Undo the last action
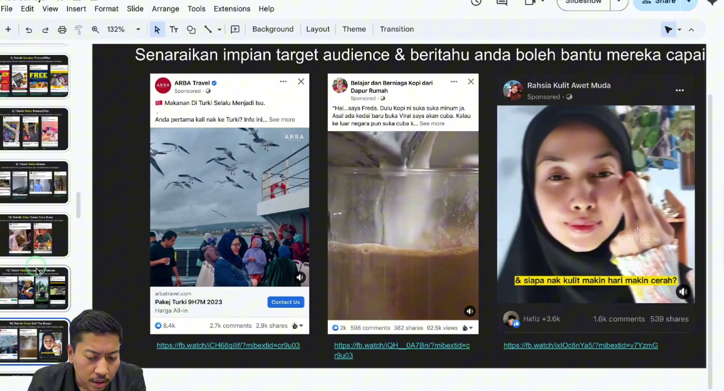 click(29, 30)
